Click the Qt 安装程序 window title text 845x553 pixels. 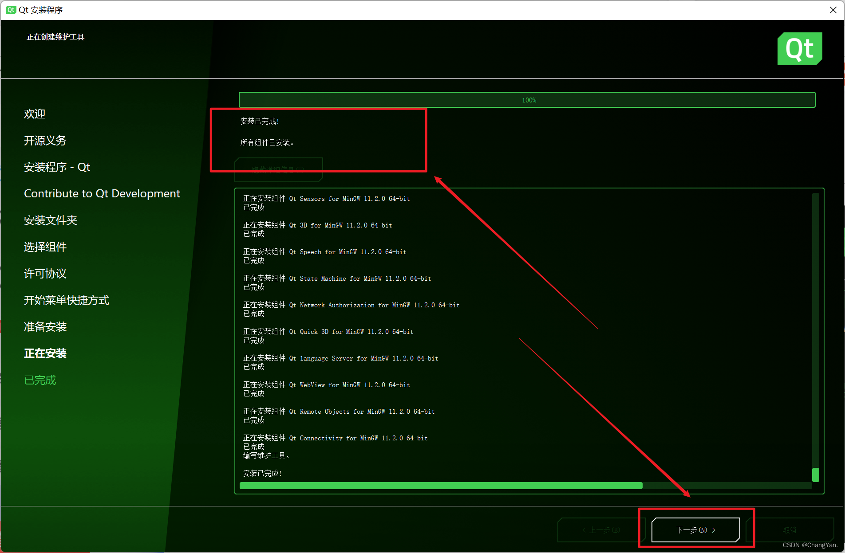[40, 10]
